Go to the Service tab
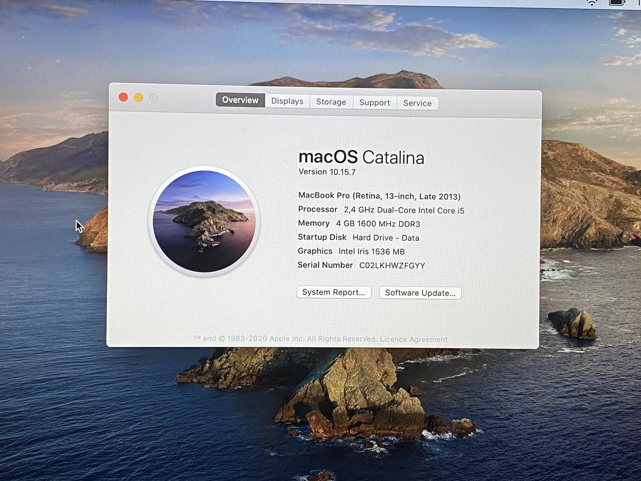641x481 pixels. click(x=417, y=103)
